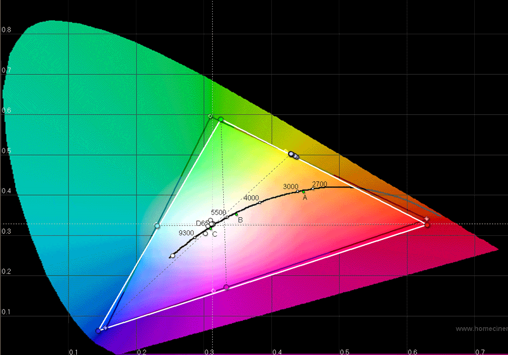Click the measured green primary circle marker
This screenshot has width=508, height=355.
(x=221, y=119)
